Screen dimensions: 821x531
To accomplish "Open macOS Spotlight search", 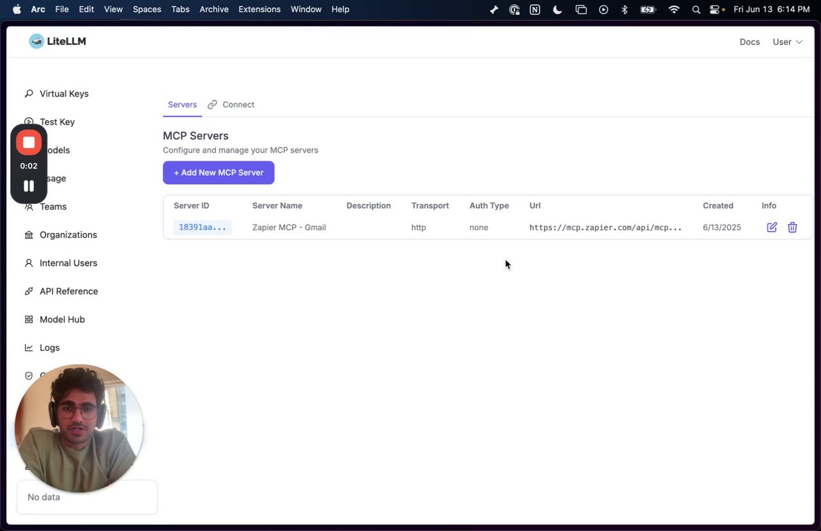I will (x=696, y=10).
